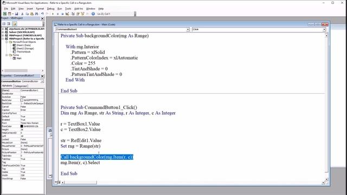Open the procedure dropdown showing Click
This screenshot has height=195, width=347.
324,29
